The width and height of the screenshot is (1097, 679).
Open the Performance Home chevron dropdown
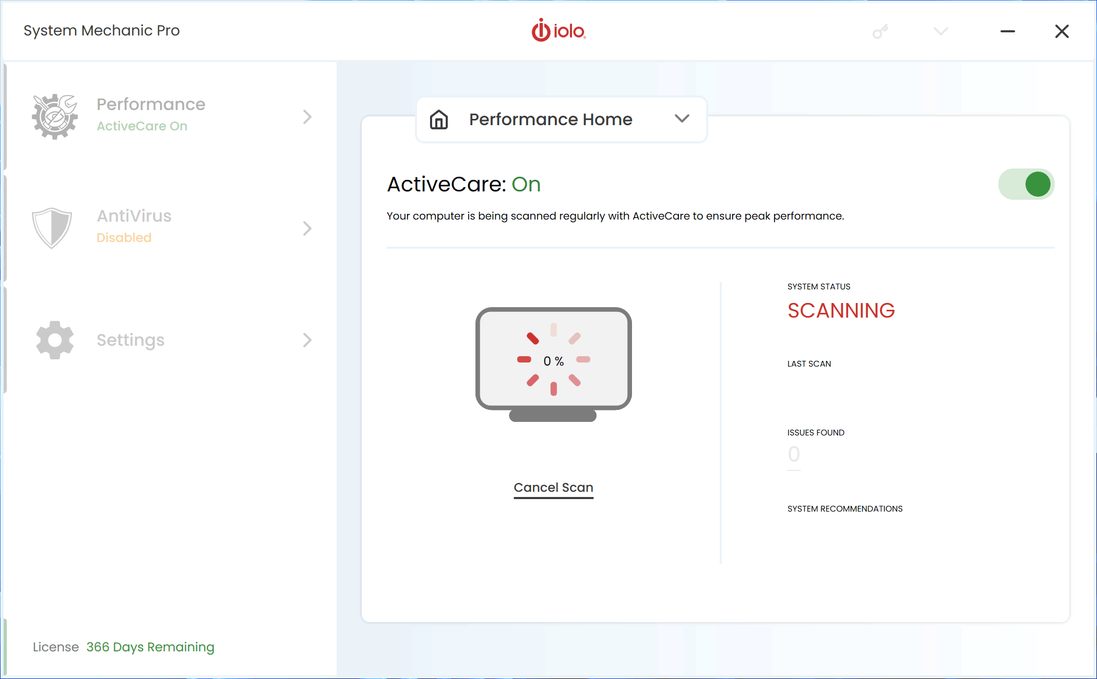681,120
